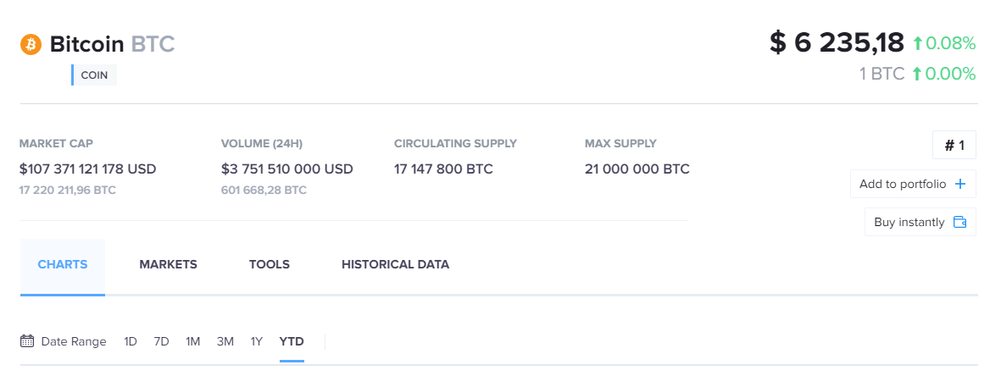
Task: Open the Date Range picker
Action: tap(73, 341)
